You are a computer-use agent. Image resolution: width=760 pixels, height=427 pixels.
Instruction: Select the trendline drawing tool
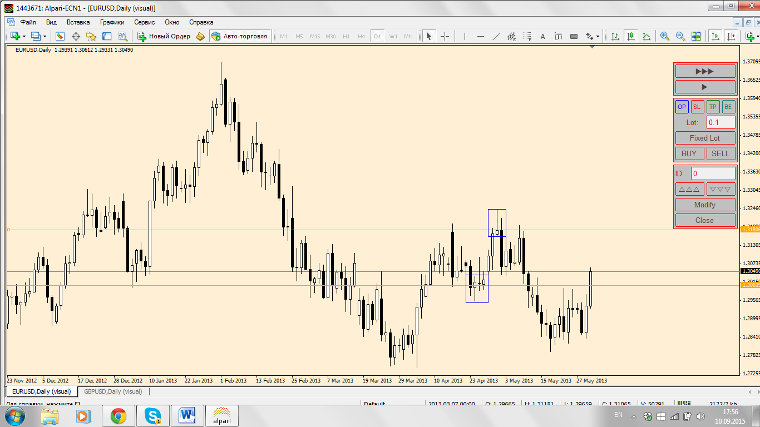point(496,36)
